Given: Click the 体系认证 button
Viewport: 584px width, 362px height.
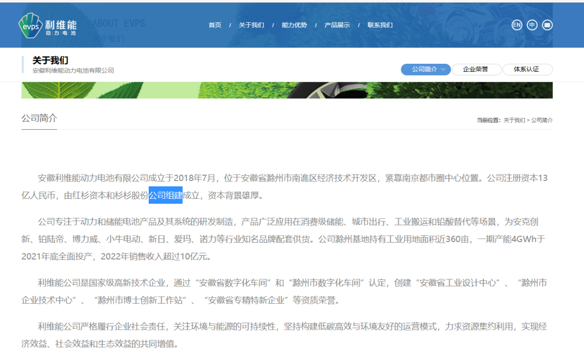Looking at the screenshot, I should 527,69.
